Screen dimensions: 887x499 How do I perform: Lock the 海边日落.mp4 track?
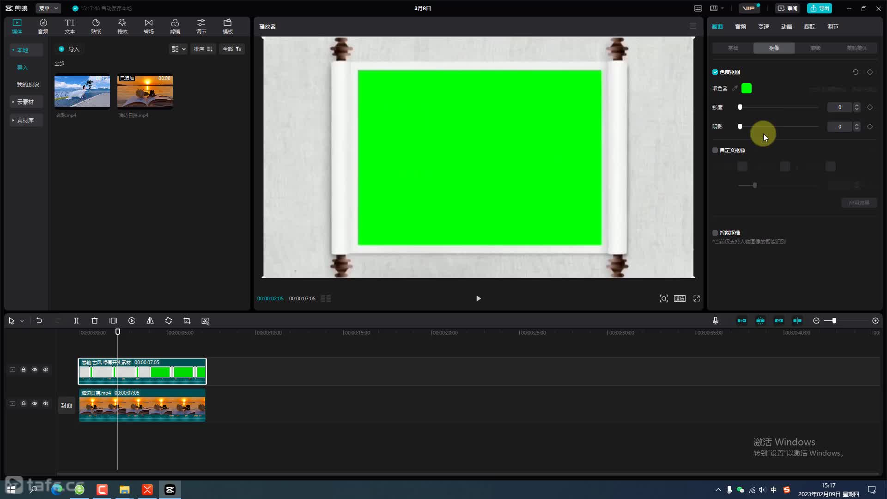(x=24, y=403)
